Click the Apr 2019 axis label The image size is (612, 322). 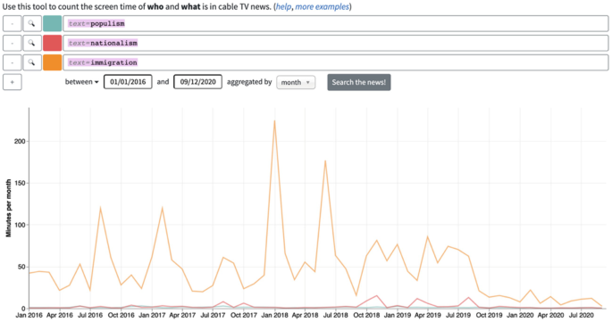(428, 315)
